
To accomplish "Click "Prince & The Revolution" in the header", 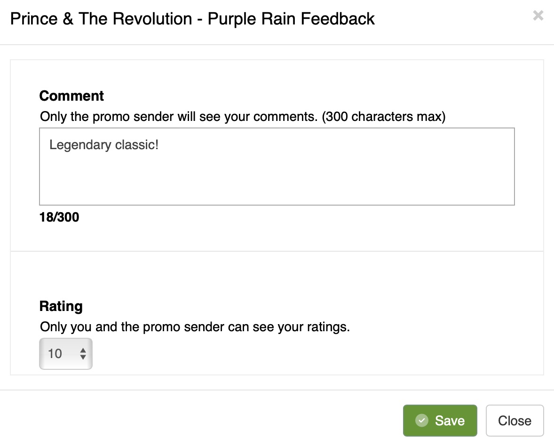I will click(101, 19).
